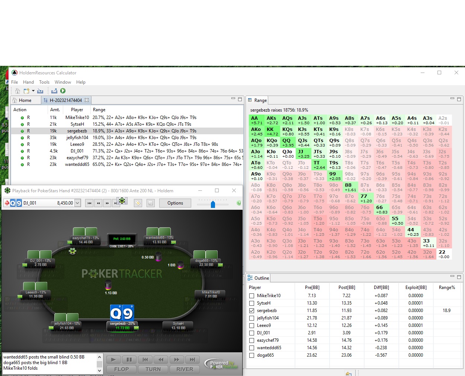Open the Tools menu
The width and height of the screenshot is (465, 376).
(44, 82)
